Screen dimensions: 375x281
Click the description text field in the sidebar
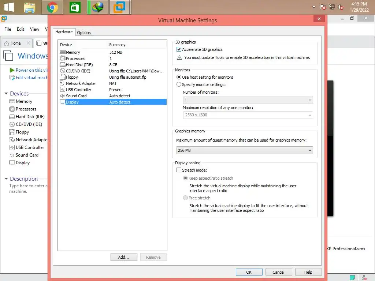(28, 188)
